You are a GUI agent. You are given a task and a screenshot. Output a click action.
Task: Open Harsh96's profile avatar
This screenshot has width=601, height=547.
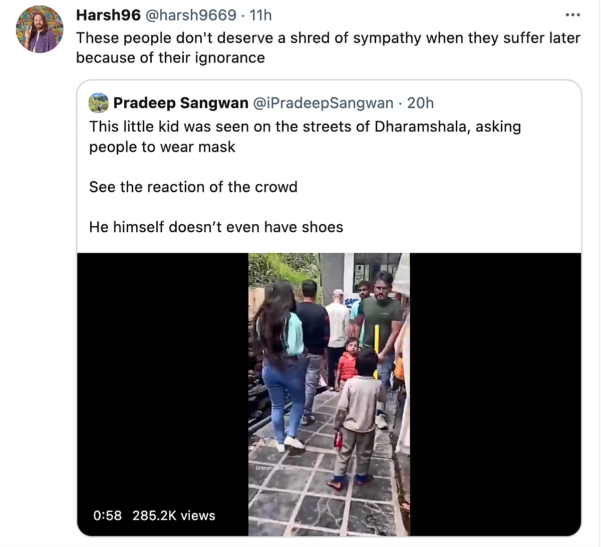pyautogui.click(x=40, y=29)
